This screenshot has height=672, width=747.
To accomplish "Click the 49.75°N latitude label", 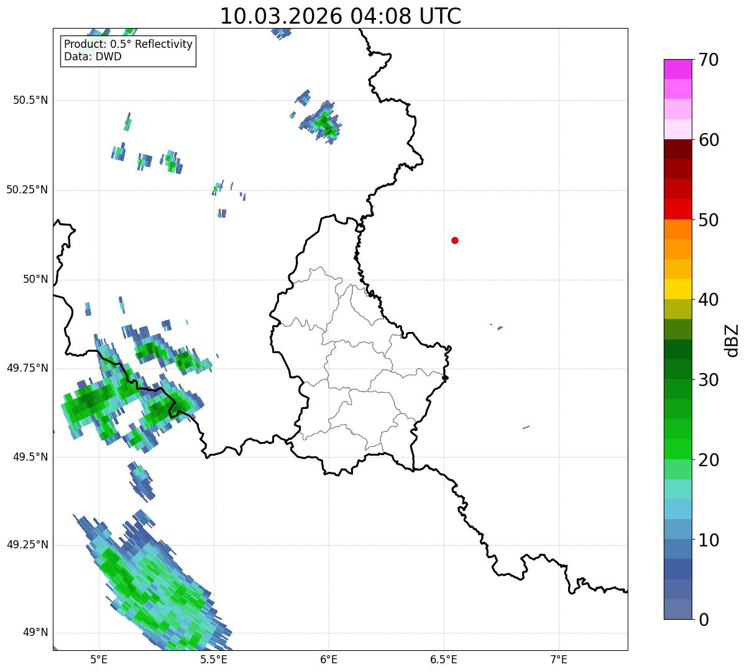I will click(27, 368).
